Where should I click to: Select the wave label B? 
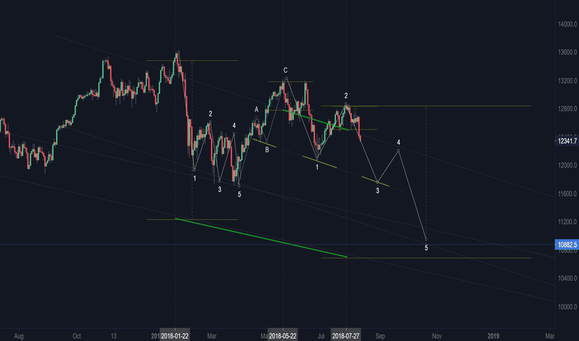pos(267,150)
